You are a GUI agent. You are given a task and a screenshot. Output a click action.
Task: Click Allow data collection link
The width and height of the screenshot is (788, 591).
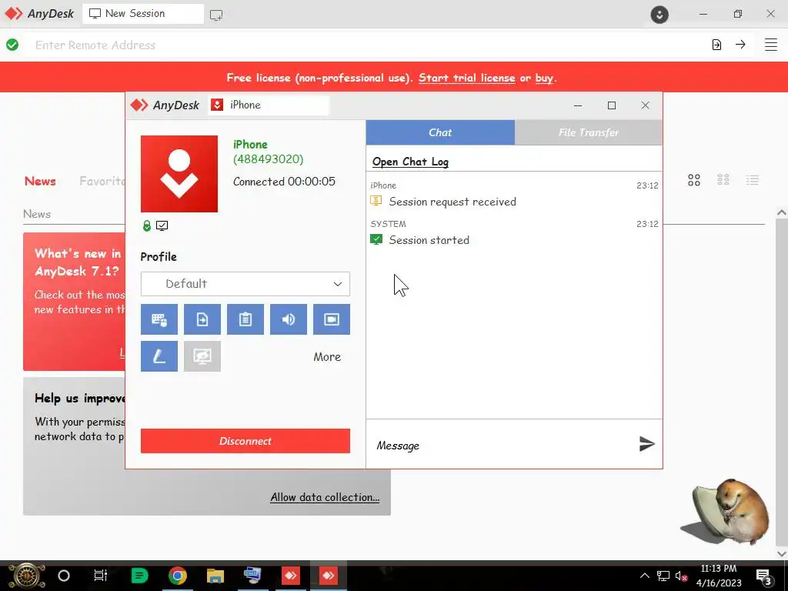click(x=325, y=497)
